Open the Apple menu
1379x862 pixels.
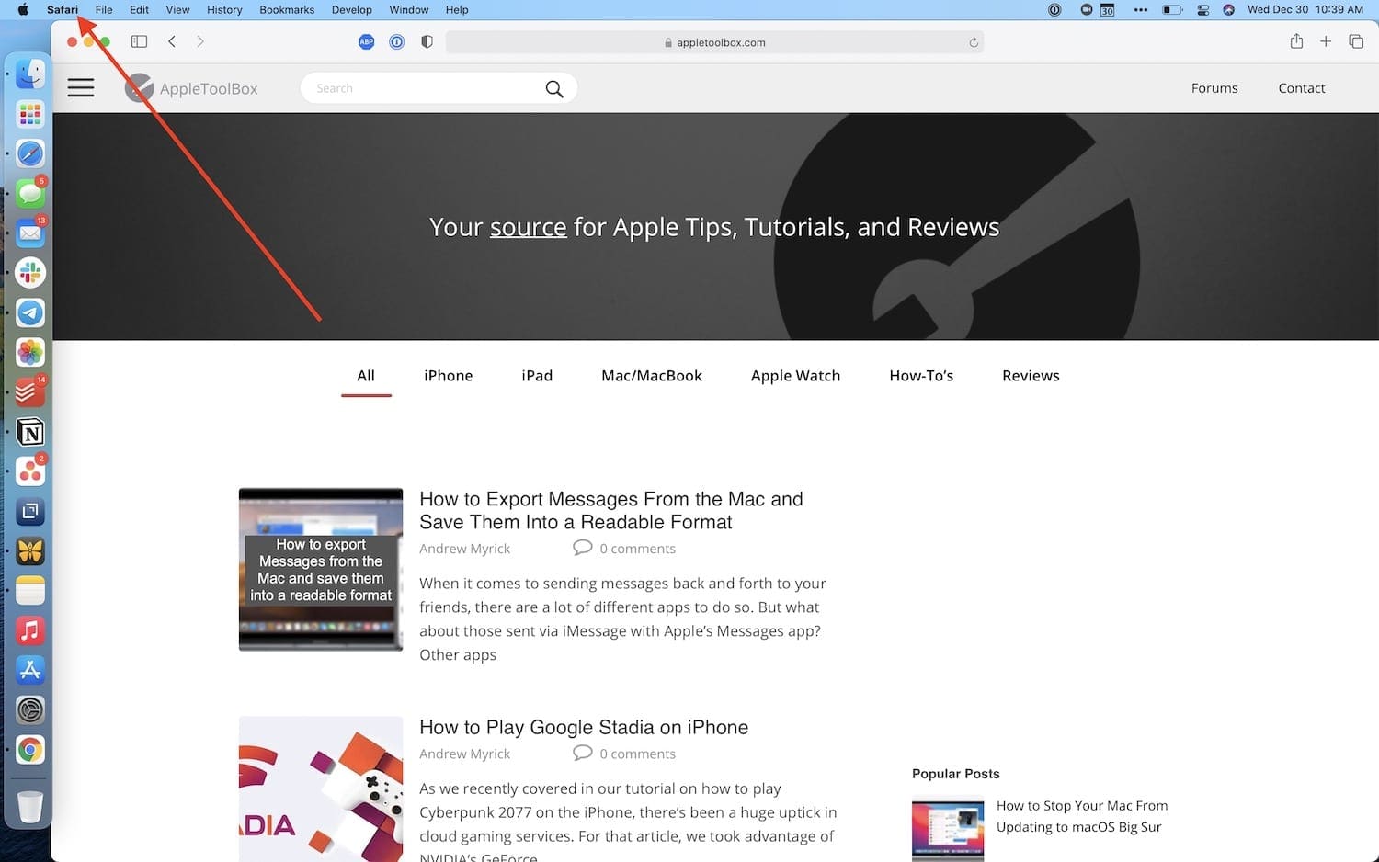pyautogui.click(x=23, y=10)
